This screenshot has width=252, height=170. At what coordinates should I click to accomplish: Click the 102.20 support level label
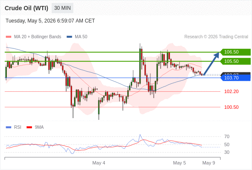pyautogui.click(x=231, y=91)
